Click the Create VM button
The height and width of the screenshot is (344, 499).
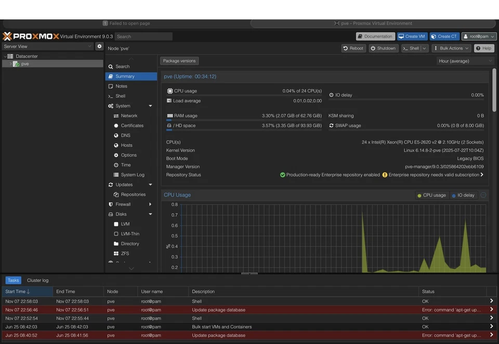point(412,36)
